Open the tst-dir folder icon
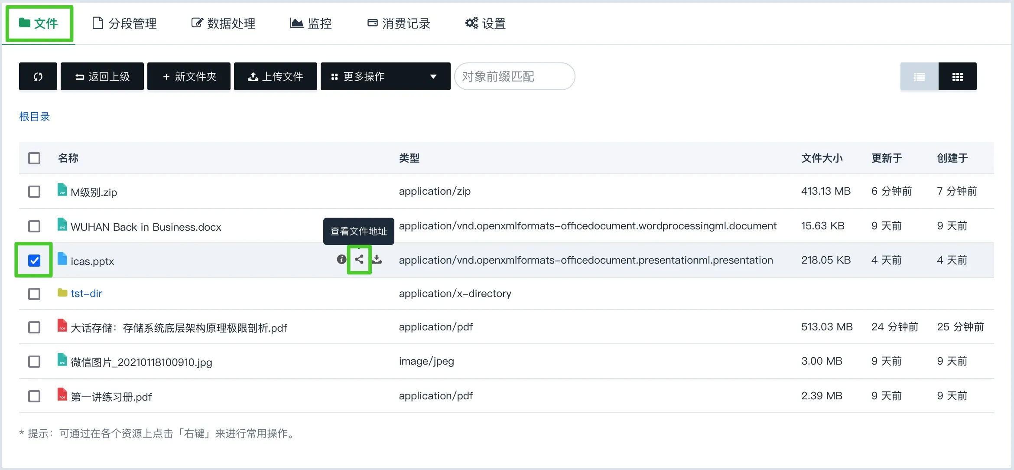The height and width of the screenshot is (470, 1014). (62, 293)
